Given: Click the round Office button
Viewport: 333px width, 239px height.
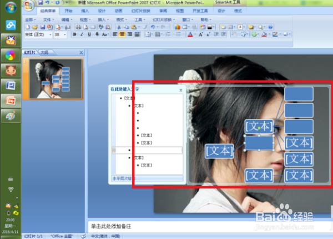Looking at the screenshot, I should point(29,6).
